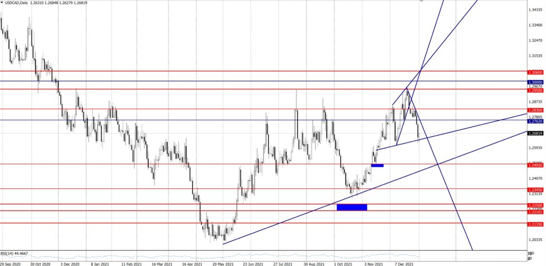Image resolution: width=546 pixels, height=266 pixels.
Task: Select the small blue rectangle near 1.24950
Action: [x=377, y=165]
